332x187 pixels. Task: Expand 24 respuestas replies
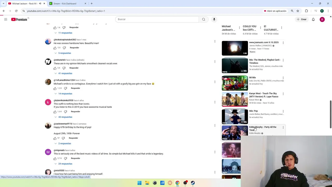pos(63,164)
